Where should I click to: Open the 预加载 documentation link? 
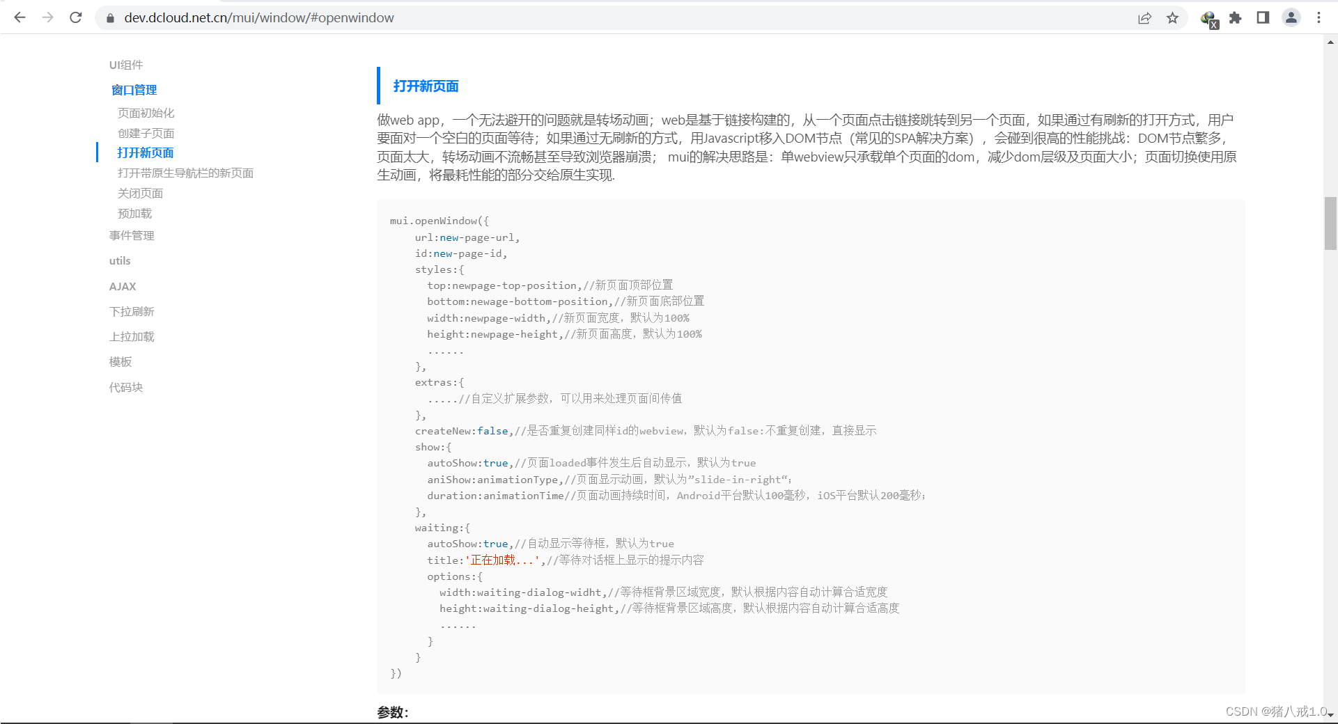point(135,213)
